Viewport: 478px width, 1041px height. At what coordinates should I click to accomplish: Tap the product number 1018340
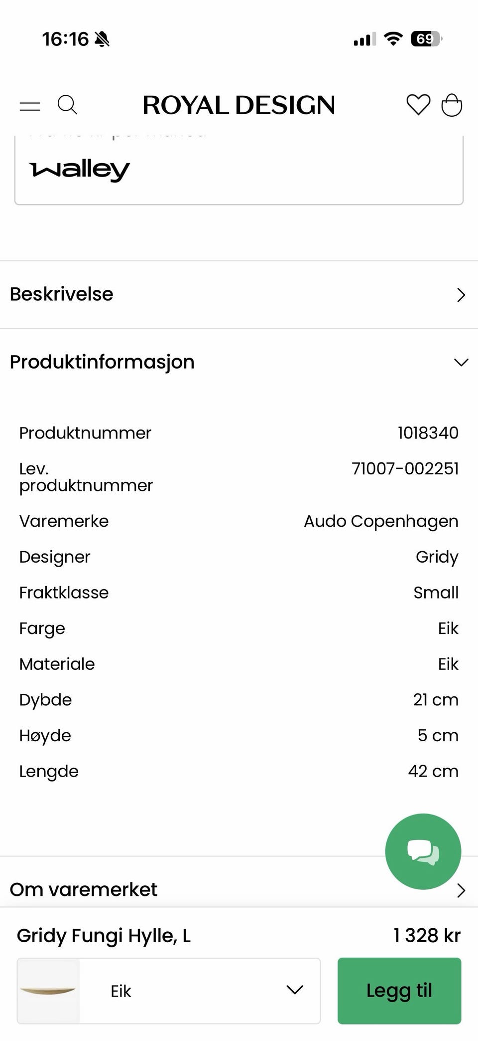[428, 433]
